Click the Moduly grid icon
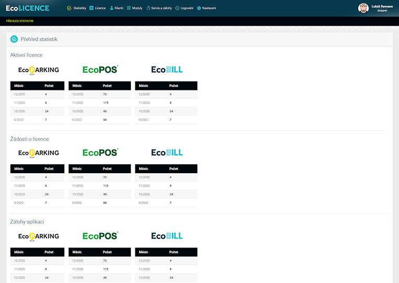This screenshot has height=283, width=399. point(129,8)
